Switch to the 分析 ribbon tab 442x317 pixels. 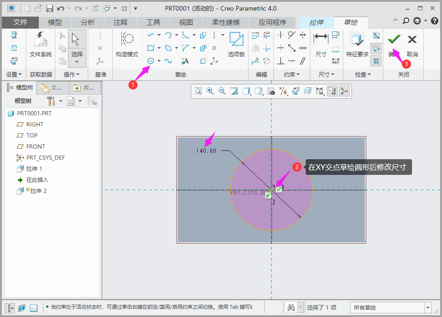click(87, 22)
